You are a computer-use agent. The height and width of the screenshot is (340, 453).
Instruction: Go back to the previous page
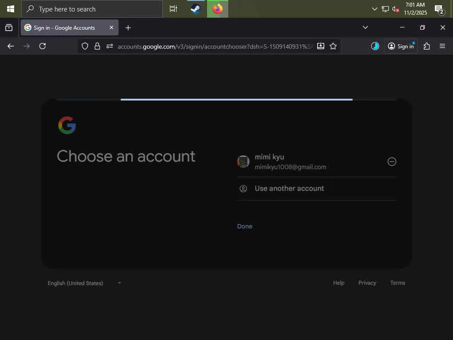pos(11,46)
